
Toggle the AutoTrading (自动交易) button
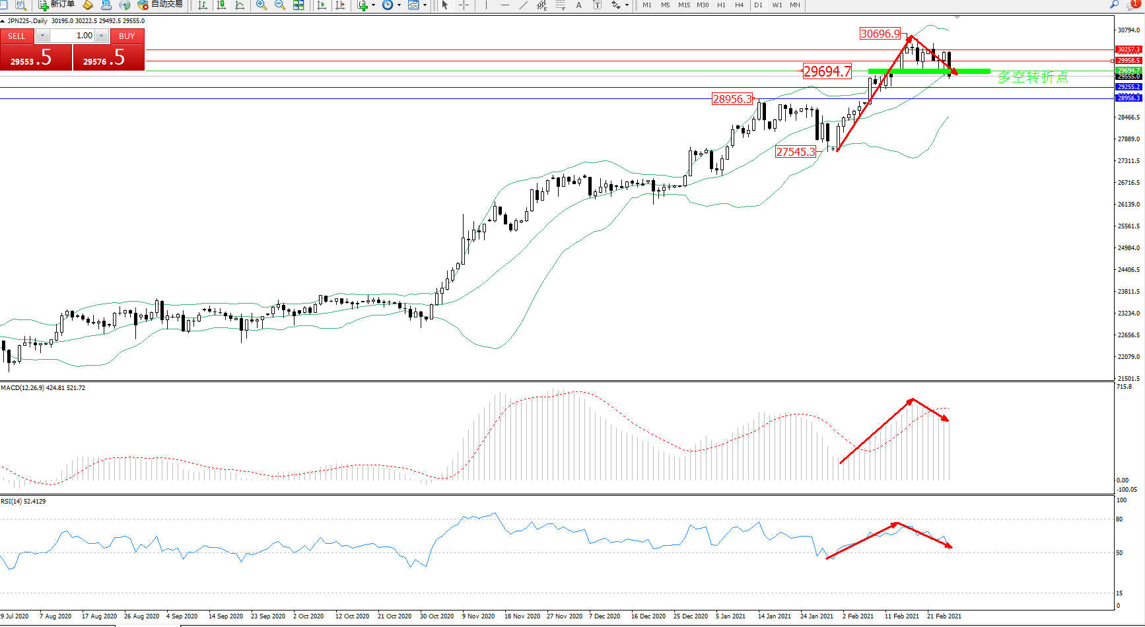[x=160, y=5]
